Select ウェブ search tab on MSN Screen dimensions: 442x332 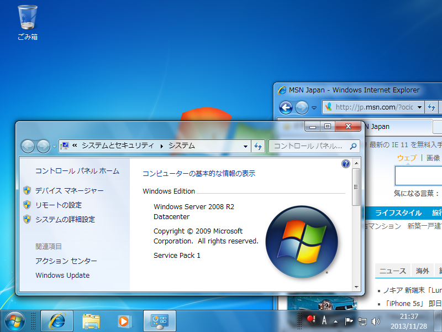point(407,158)
